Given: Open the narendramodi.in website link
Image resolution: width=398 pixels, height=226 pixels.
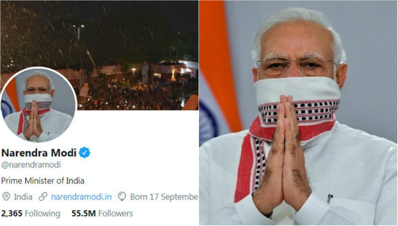Looking at the screenshot, I should click(81, 197).
